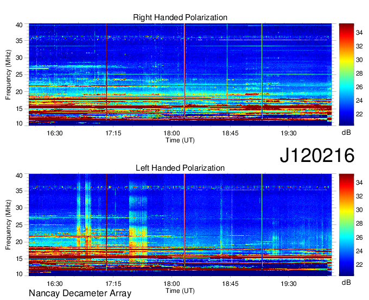This screenshot has height=300, width=369.
Task: Click the 19:30 tick label under bottom plot
Action: [289, 284]
